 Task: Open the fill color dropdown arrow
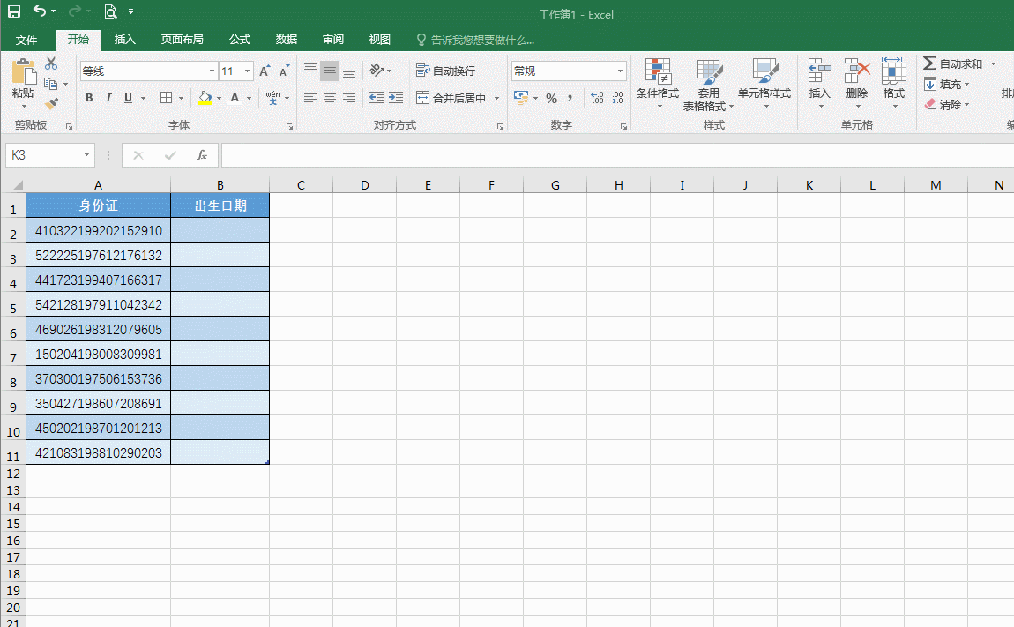220,99
